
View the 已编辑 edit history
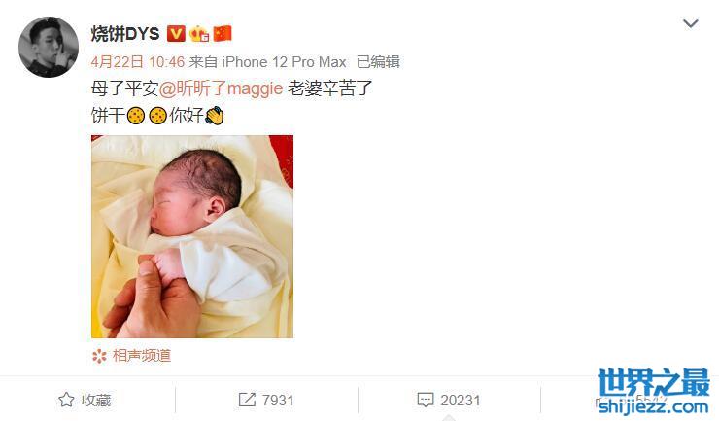point(378,61)
